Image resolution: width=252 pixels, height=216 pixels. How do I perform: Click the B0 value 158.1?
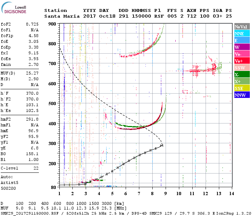(x=32, y=154)
